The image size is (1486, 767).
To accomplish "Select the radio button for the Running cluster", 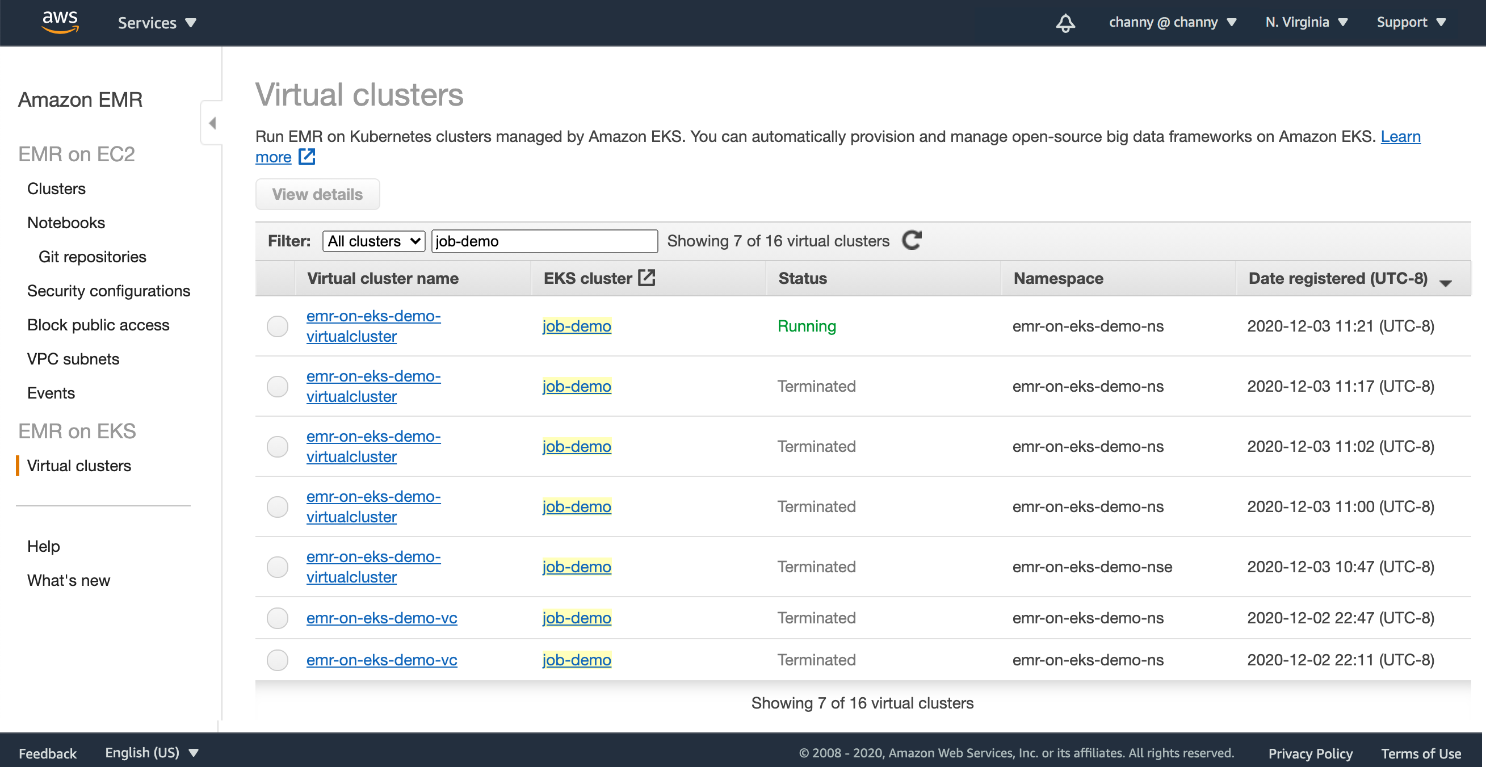I will (278, 326).
